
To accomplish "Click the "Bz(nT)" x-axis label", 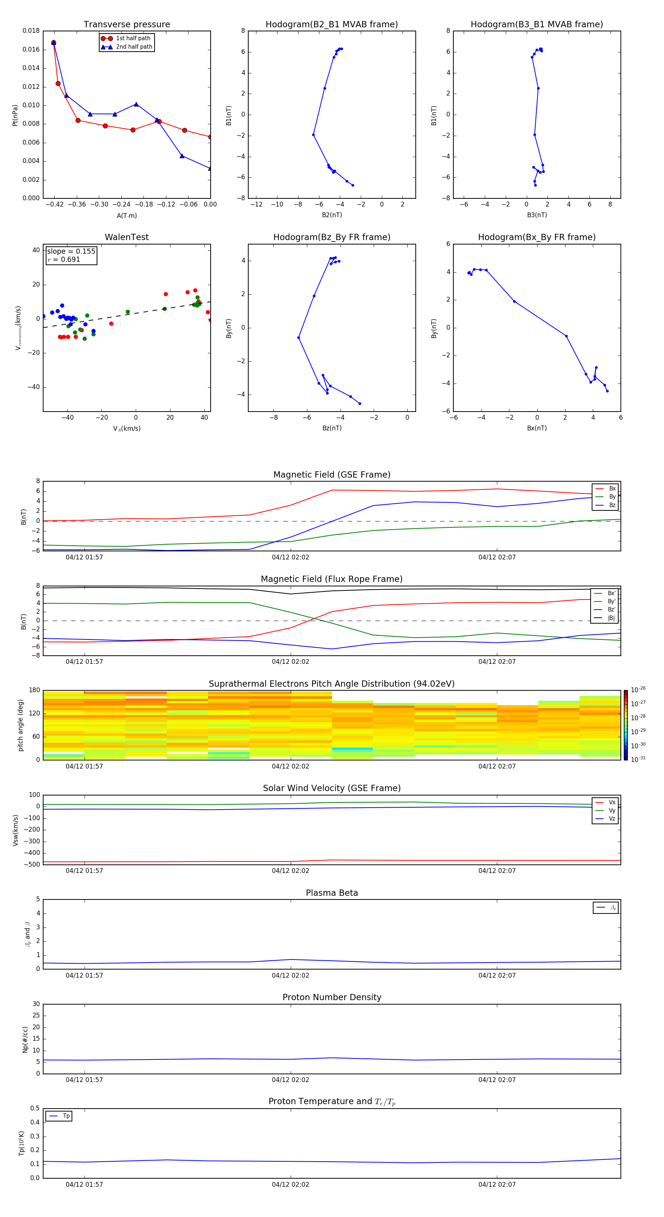I will pos(332,428).
